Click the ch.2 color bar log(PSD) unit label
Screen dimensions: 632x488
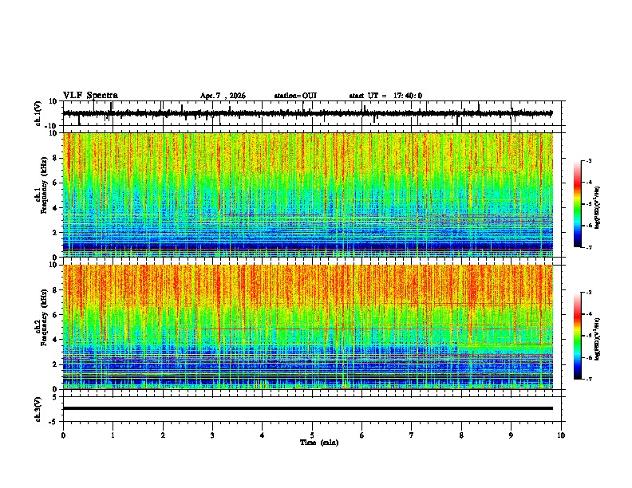(x=598, y=340)
